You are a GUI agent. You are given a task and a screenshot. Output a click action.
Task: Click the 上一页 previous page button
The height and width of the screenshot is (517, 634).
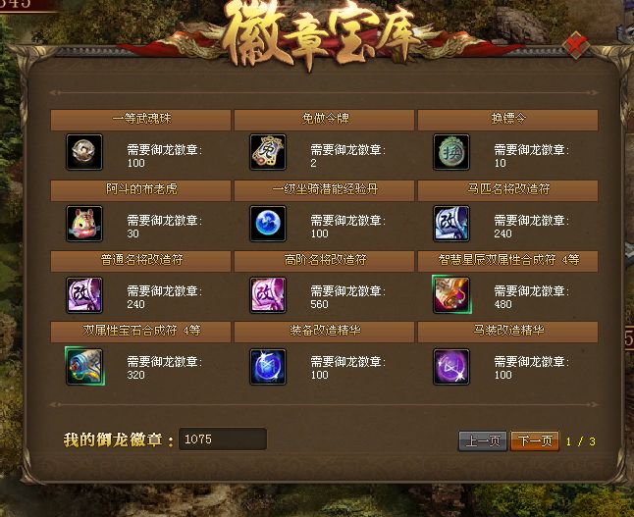483,440
